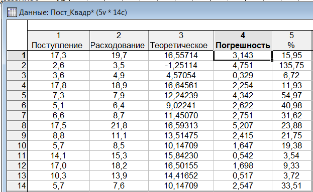Select row header 4

[17, 85]
